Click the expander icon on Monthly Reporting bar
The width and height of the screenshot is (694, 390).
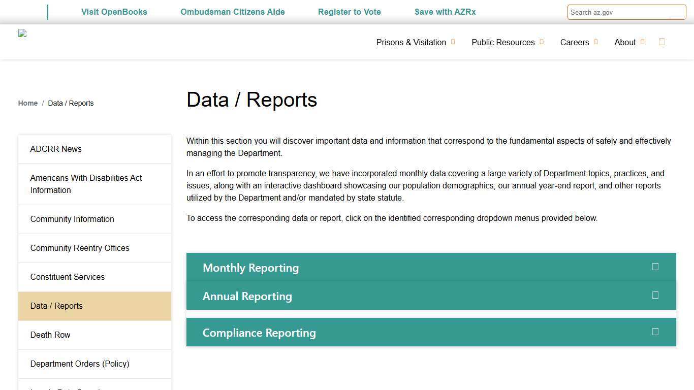pyautogui.click(x=655, y=267)
